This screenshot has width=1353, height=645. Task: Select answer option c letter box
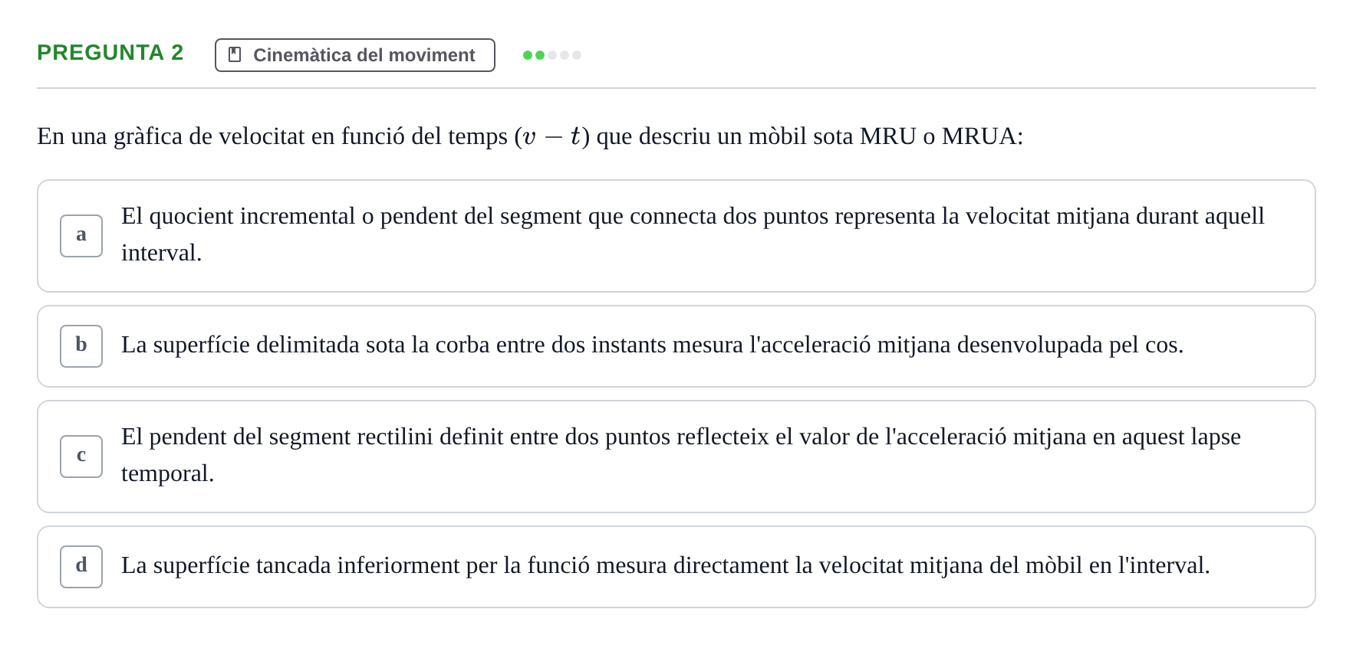[x=81, y=457]
